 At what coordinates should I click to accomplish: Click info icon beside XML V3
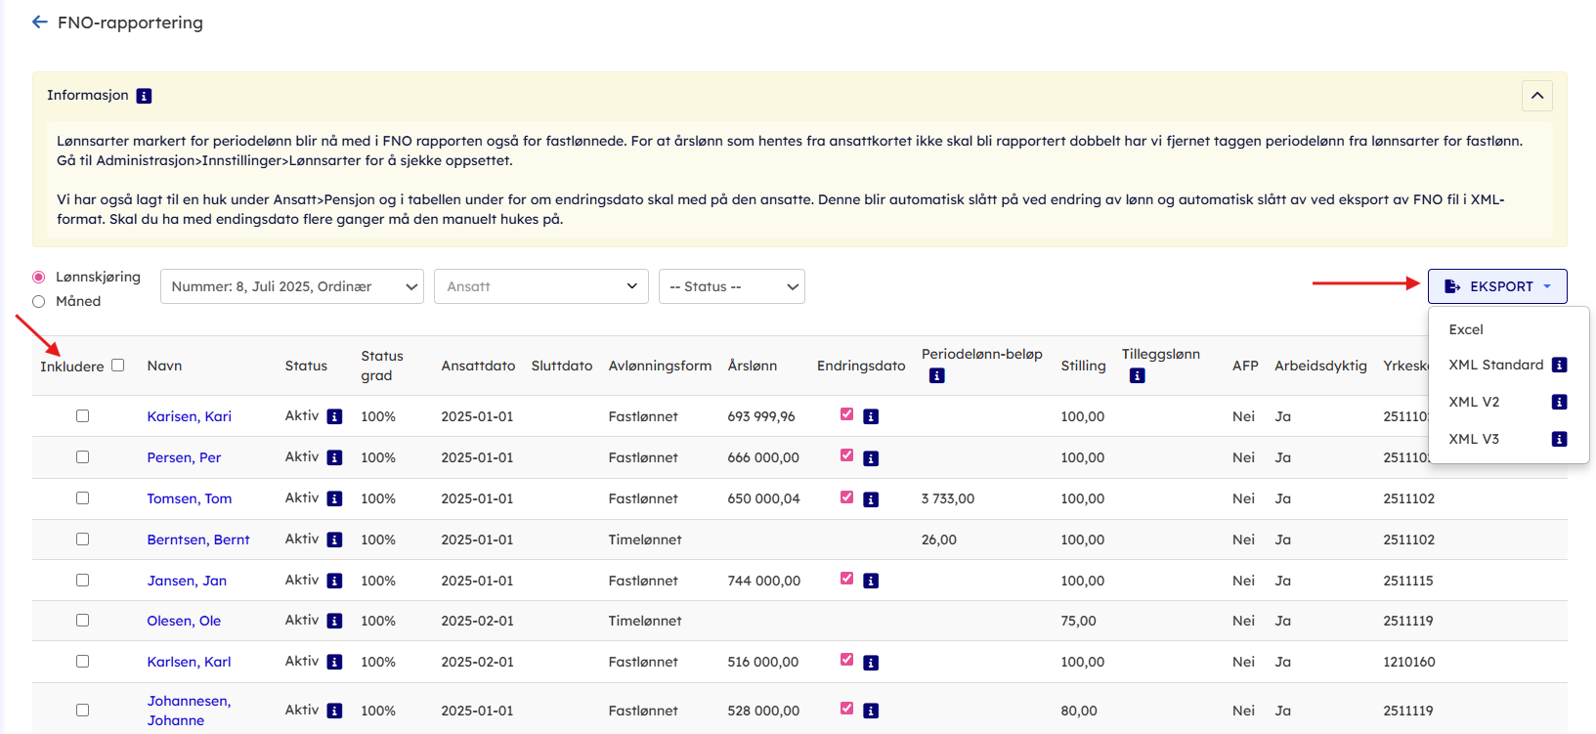tap(1559, 439)
